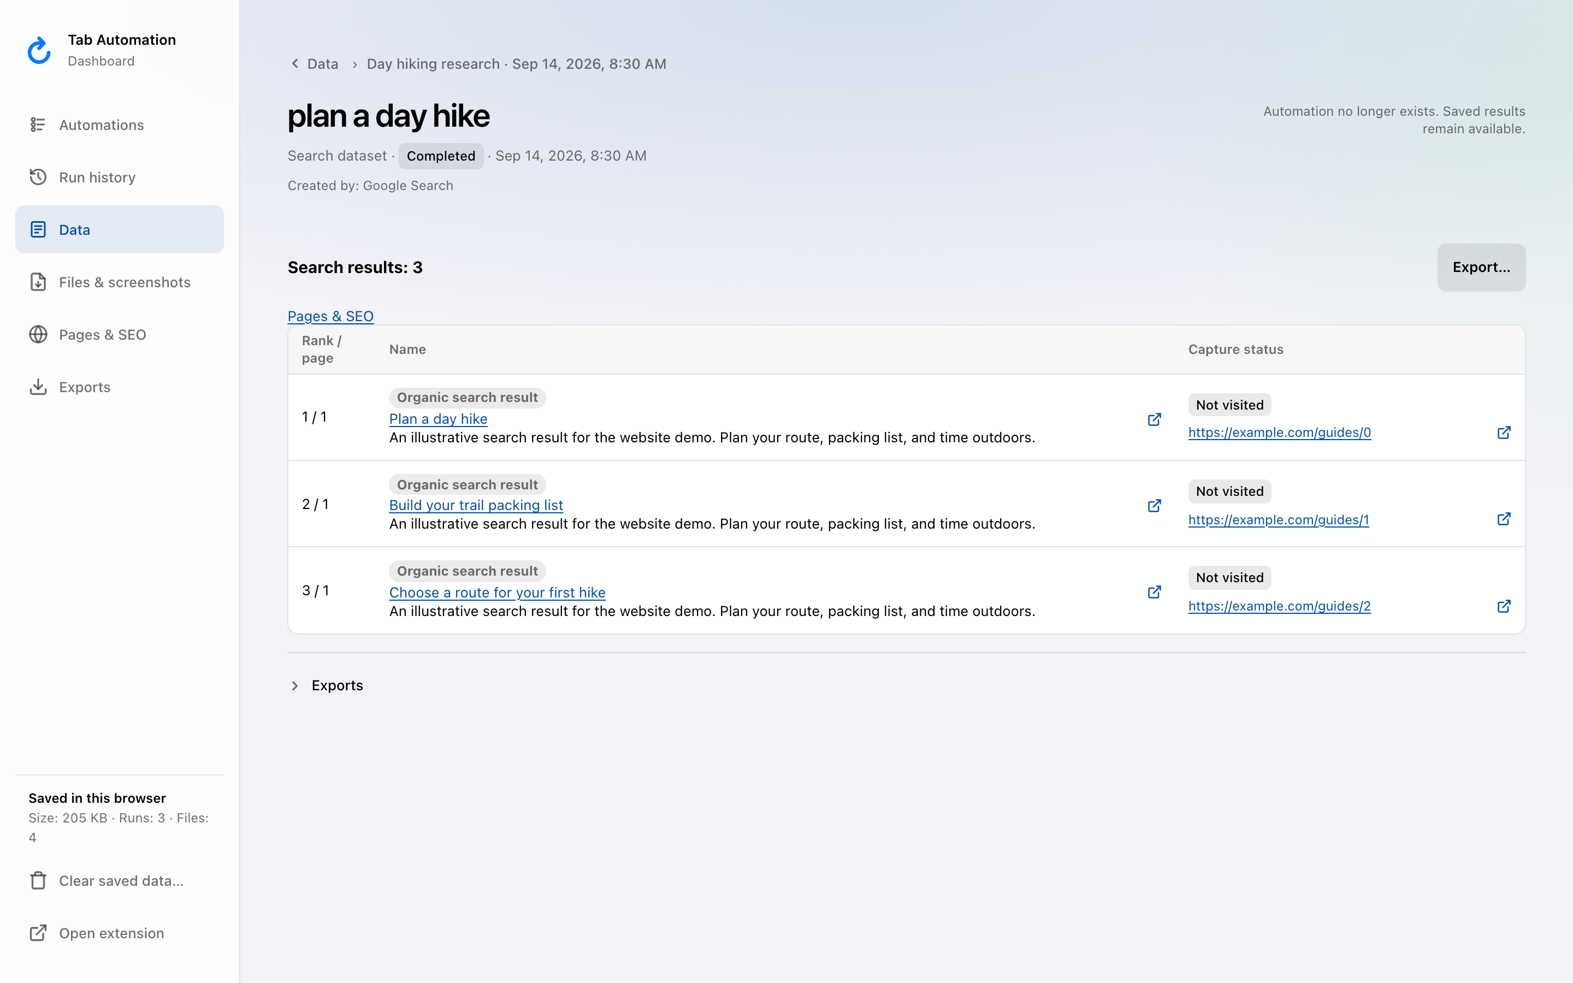The image size is (1573, 983).
Task: Open the Plan a day hike link
Action: click(438, 419)
